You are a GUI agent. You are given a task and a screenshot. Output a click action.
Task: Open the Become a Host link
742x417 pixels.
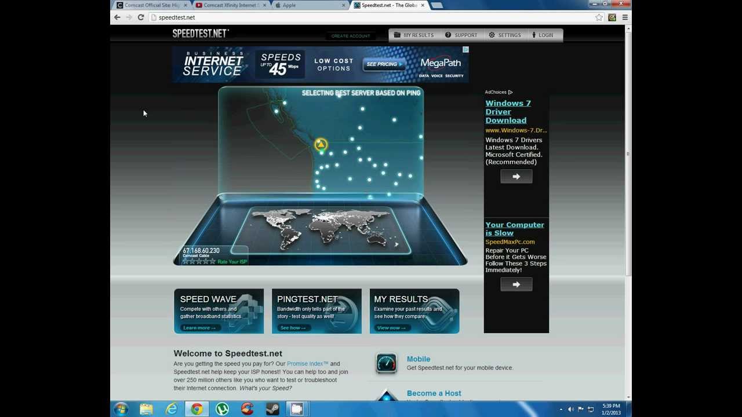coord(434,393)
